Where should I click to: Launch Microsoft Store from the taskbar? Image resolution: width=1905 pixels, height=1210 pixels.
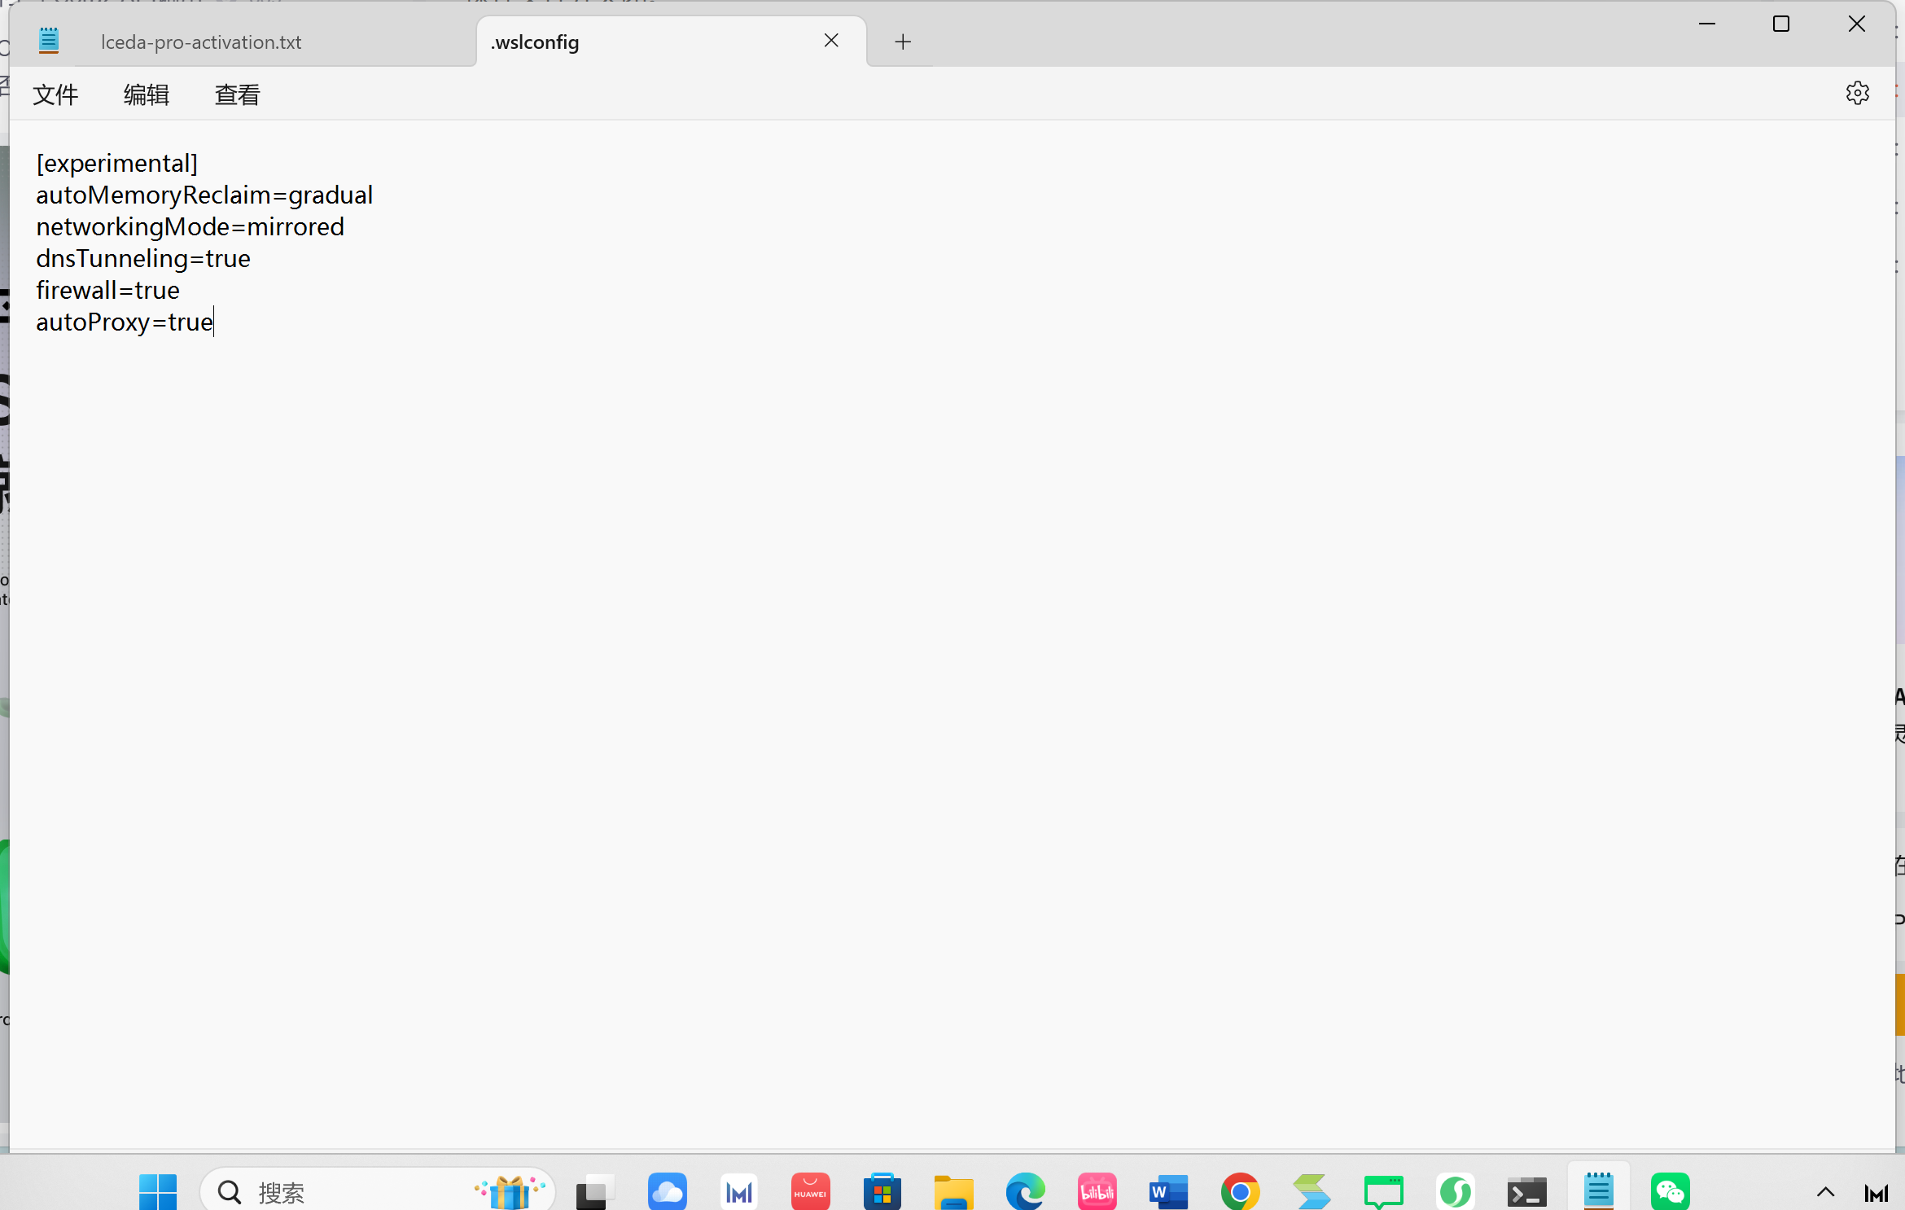tap(882, 1191)
